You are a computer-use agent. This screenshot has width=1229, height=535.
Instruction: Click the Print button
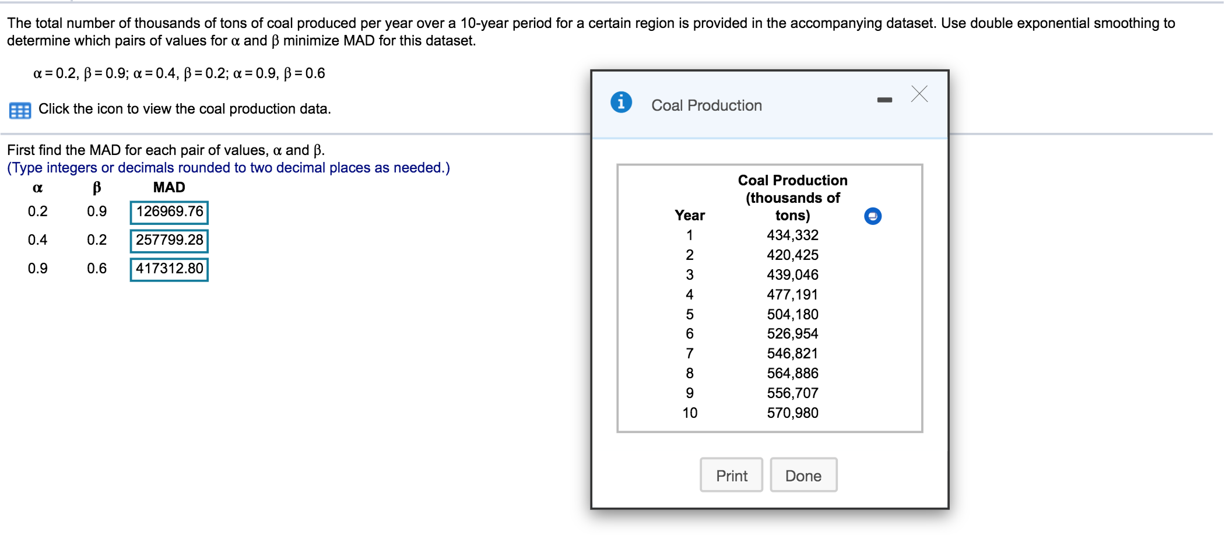pos(731,475)
